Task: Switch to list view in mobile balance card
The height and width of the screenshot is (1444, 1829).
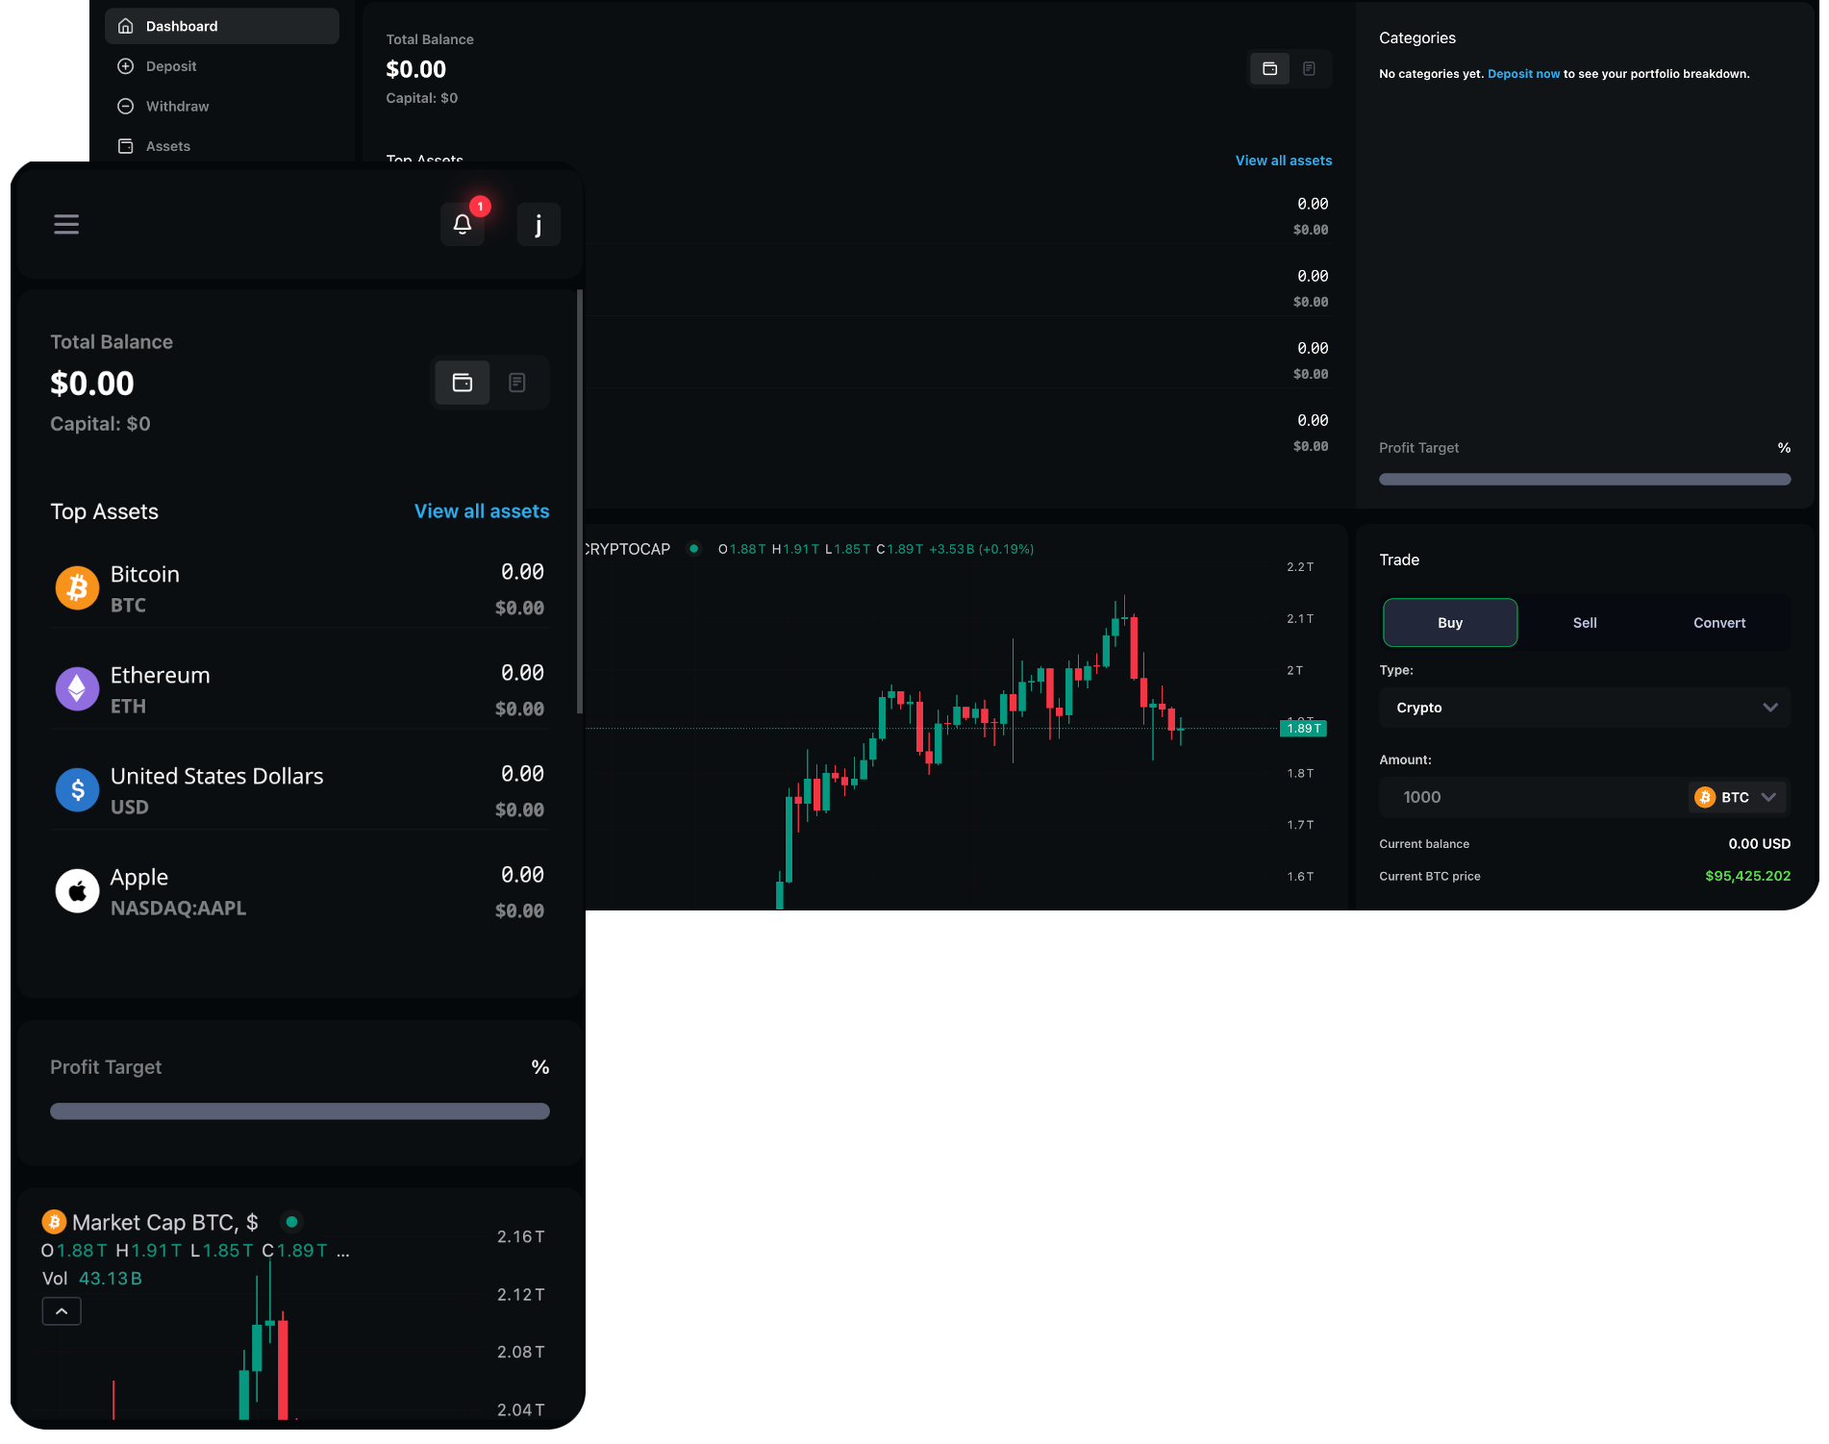Action: (517, 383)
